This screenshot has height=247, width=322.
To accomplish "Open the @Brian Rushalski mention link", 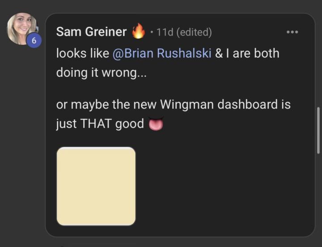I will pyautogui.click(x=162, y=53).
